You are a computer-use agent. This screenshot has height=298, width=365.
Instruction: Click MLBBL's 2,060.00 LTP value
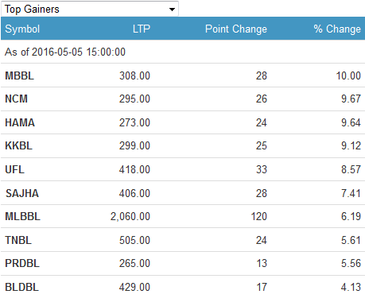[130, 216]
